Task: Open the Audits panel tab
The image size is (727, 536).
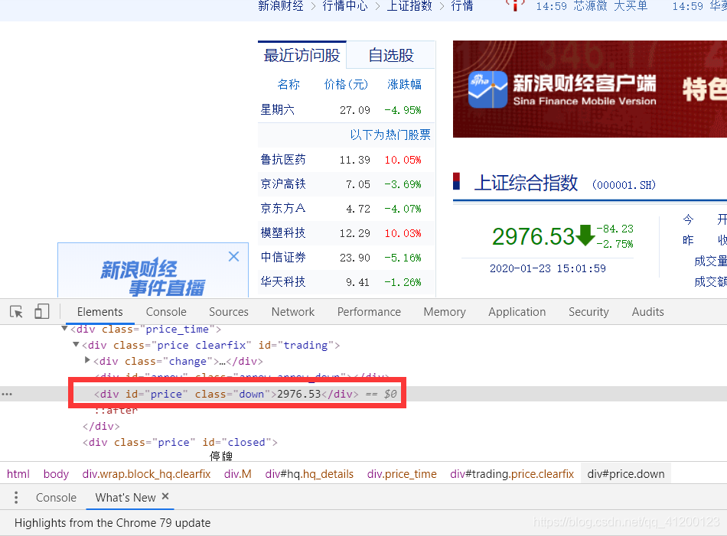Action: (x=647, y=312)
